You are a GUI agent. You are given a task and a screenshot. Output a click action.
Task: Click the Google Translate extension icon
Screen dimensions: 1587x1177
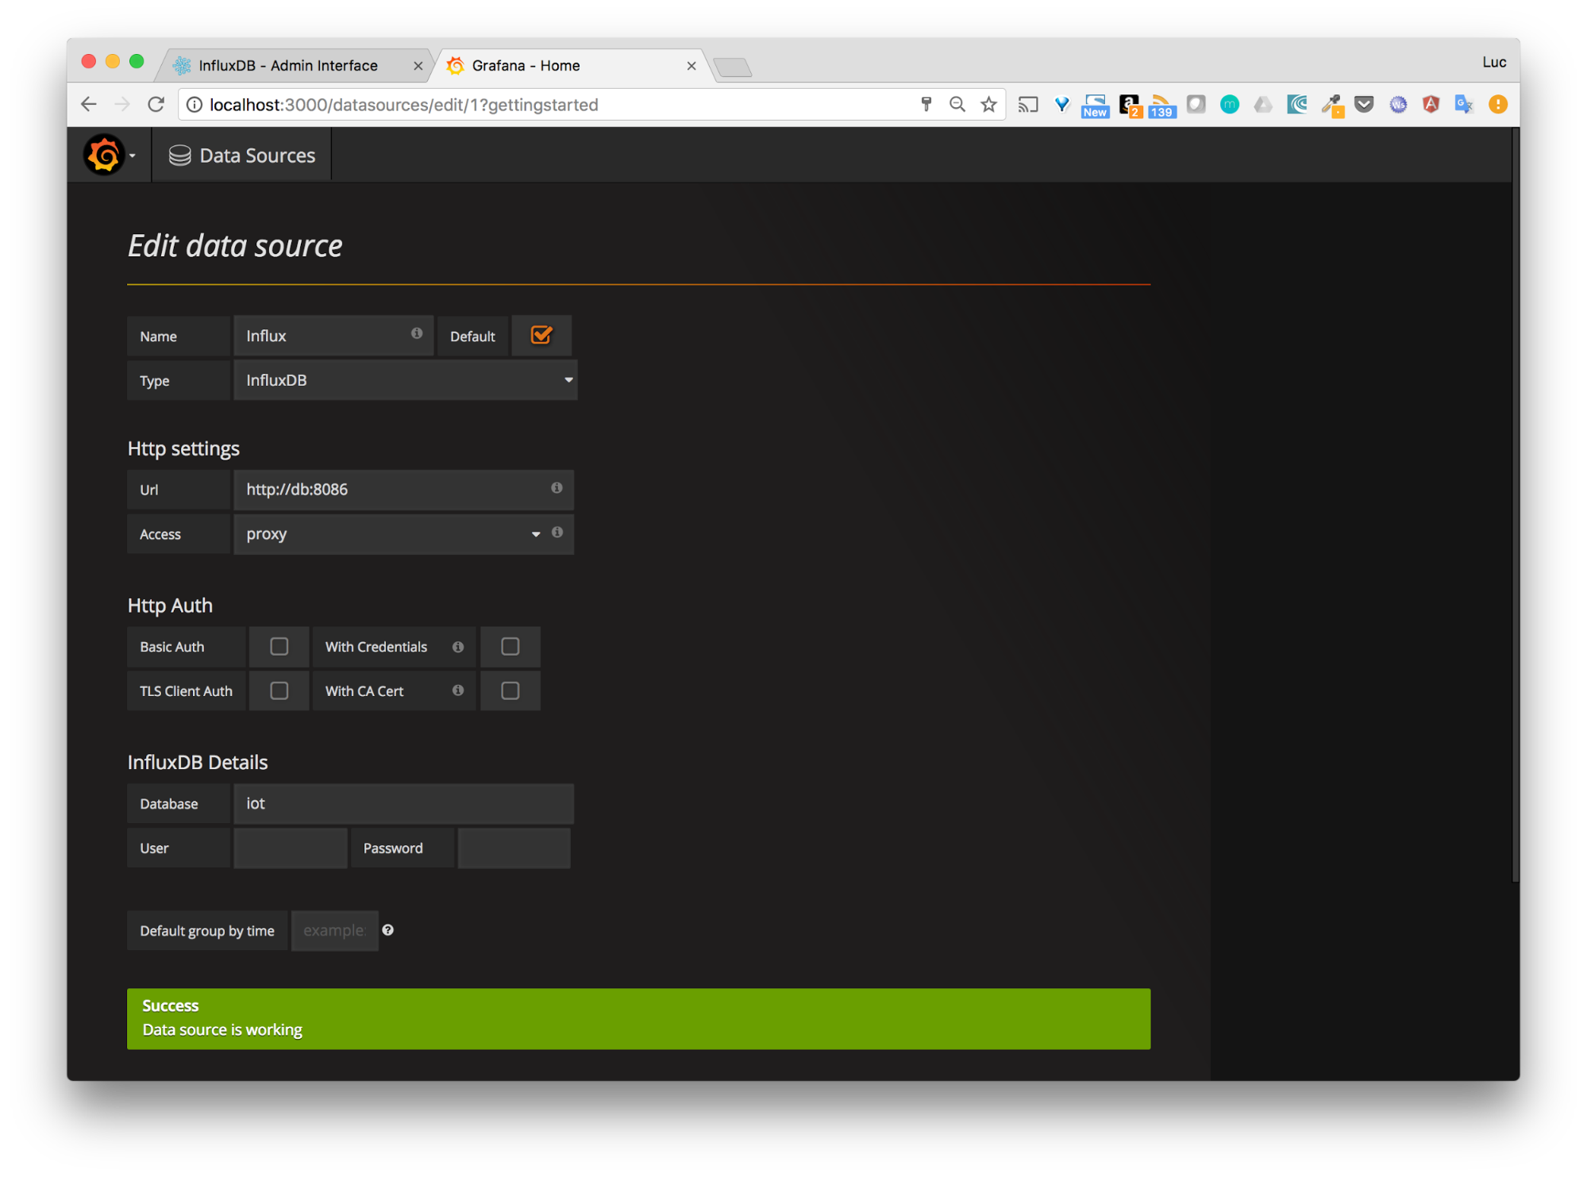(1464, 104)
